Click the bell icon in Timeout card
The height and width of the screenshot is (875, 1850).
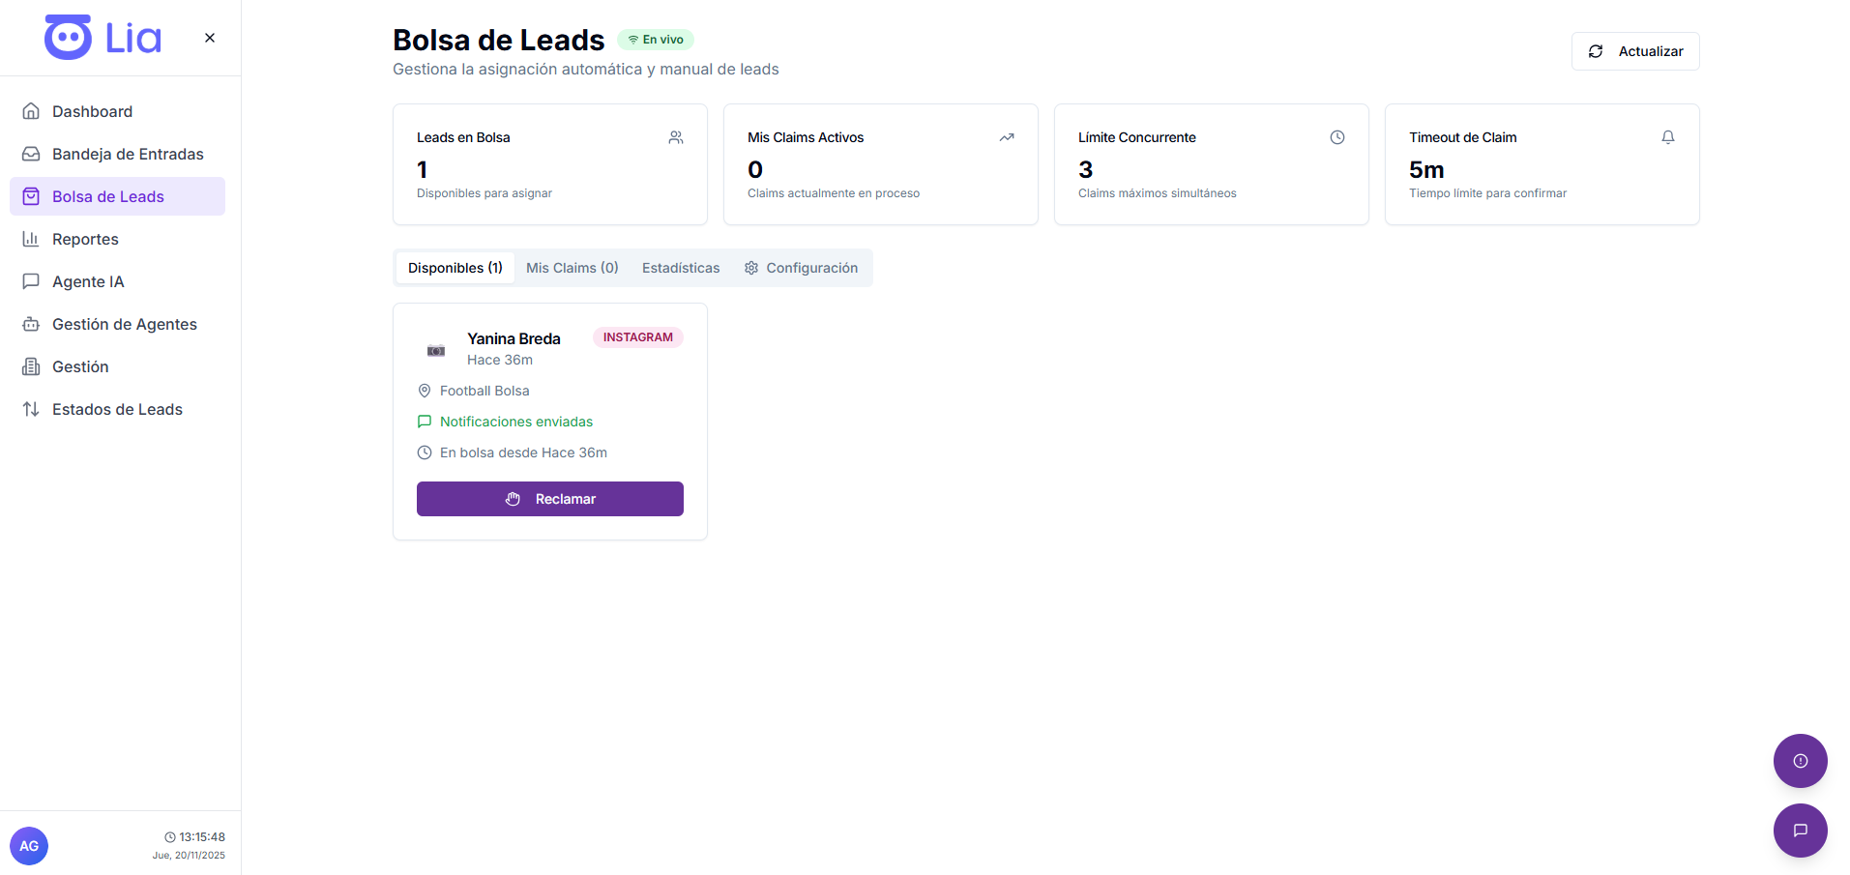coord(1667,137)
